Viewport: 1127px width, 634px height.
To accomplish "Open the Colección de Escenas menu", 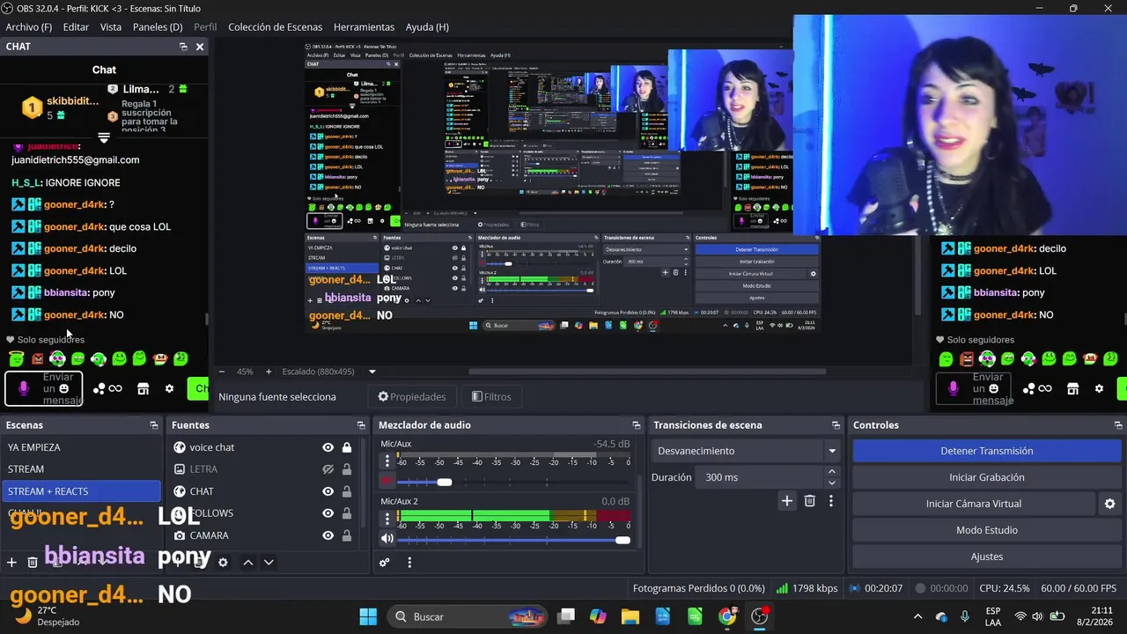I will click(276, 27).
